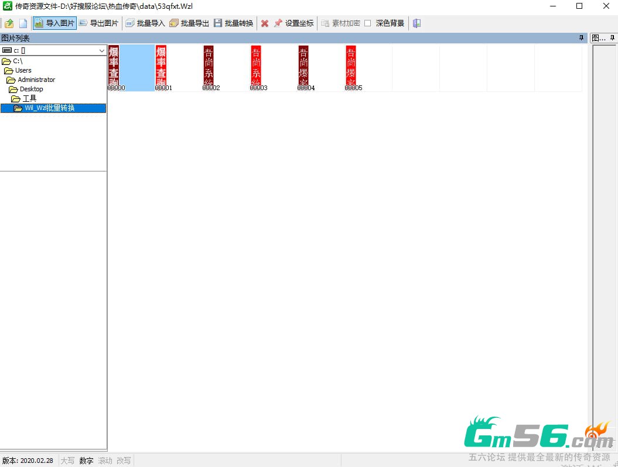Click the new blank file icon
The height and width of the screenshot is (467, 618).
(23, 23)
